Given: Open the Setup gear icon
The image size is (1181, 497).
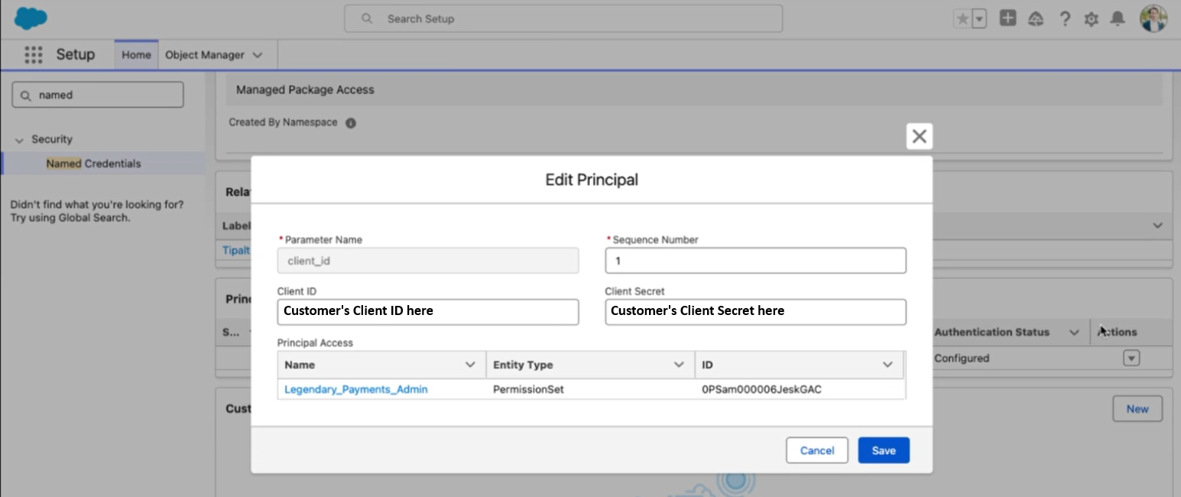Looking at the screenshot, I should tap(1091, 19).
